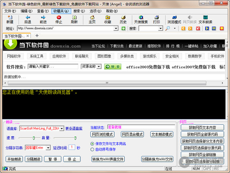Click the 新建 (New) toolbar icon
The width and height of the screenshot is (230, 173).
pyautogui.click(x=10, y=20)
